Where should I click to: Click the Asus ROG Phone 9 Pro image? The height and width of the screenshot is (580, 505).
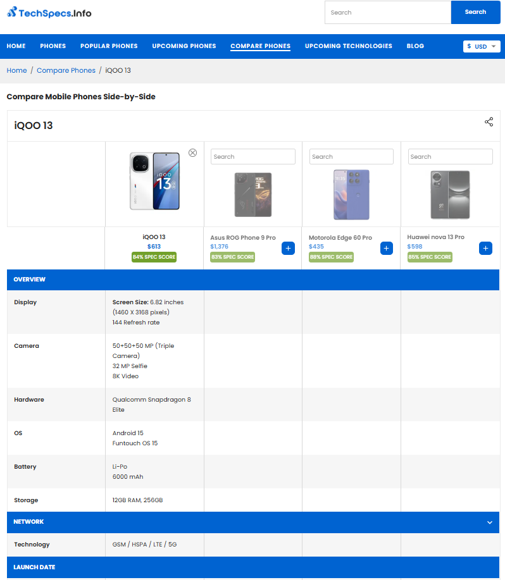(253, 195)
